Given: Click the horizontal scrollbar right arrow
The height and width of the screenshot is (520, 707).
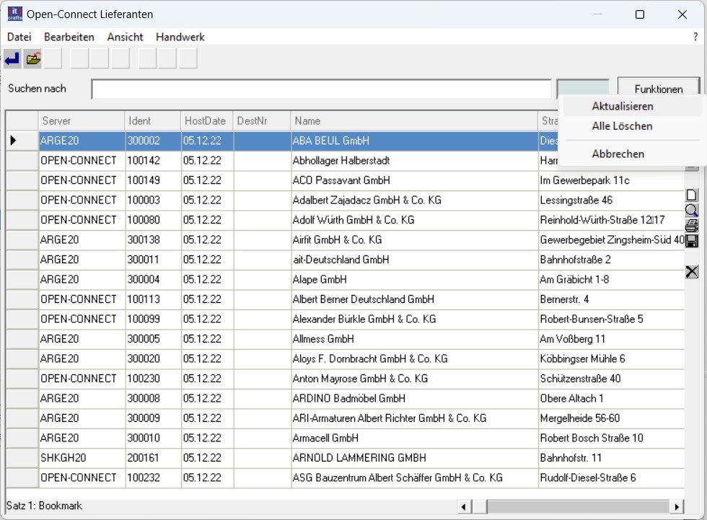Looking at the screenshot, I should [677, 506].
